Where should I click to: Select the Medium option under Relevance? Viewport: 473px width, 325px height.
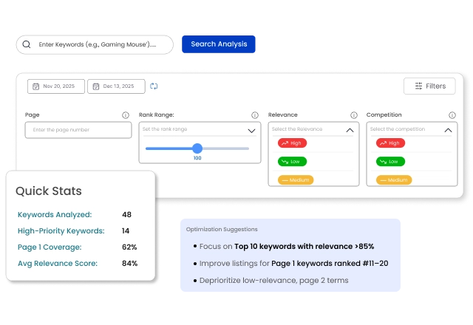click(296, 179)
